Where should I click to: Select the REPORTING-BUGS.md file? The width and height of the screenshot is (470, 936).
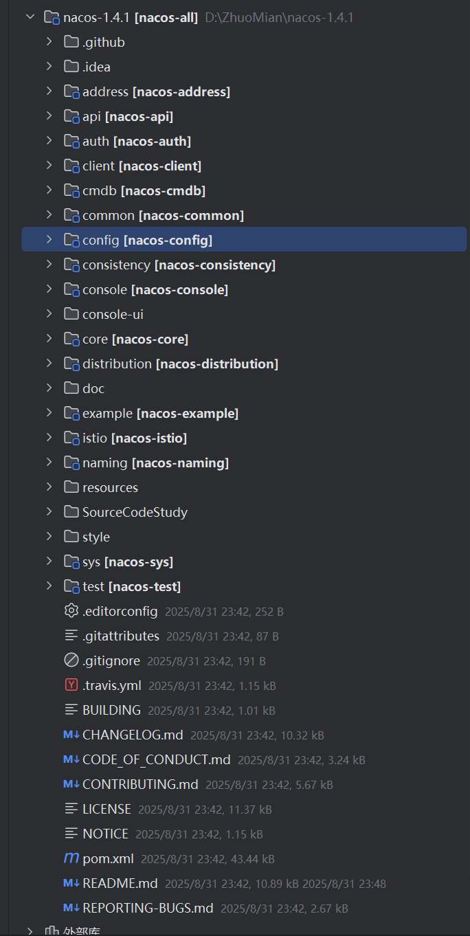click(x=148, y=908)
